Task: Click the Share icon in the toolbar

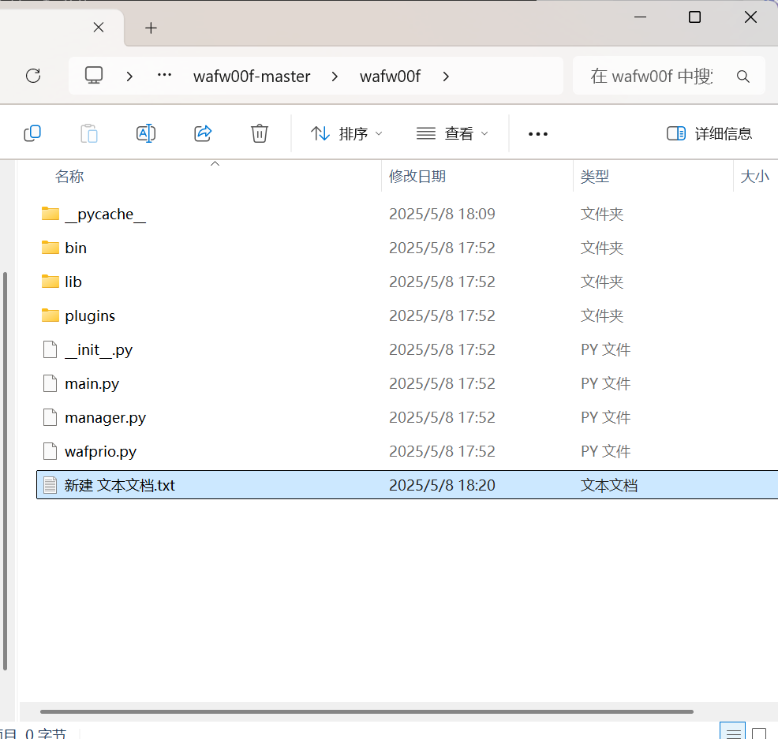Action: pyautogui.click(x=203, y=133)
